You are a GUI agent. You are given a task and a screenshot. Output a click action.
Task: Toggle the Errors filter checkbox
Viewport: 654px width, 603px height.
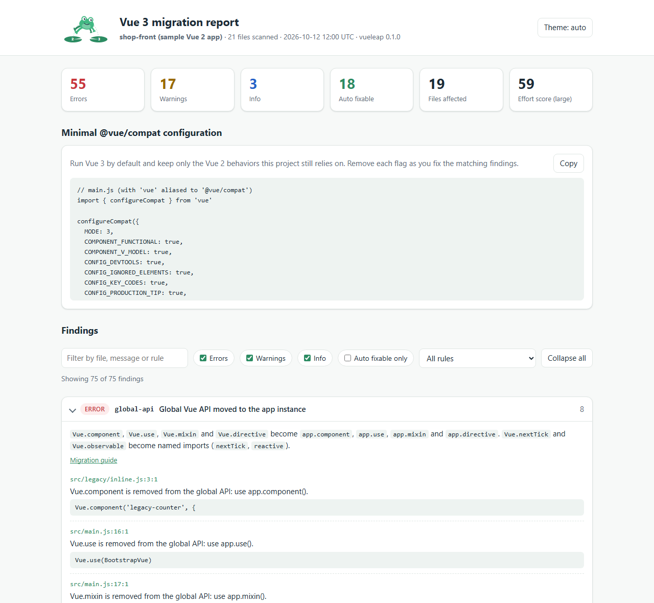coord(203,358)
